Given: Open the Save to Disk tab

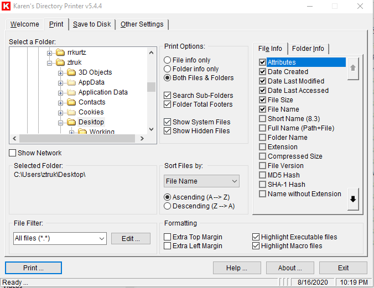Looking at the screenshot, I should [92, 24].
